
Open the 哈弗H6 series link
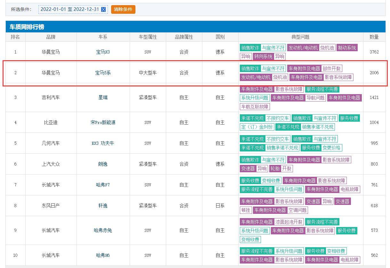coord(103,255)
